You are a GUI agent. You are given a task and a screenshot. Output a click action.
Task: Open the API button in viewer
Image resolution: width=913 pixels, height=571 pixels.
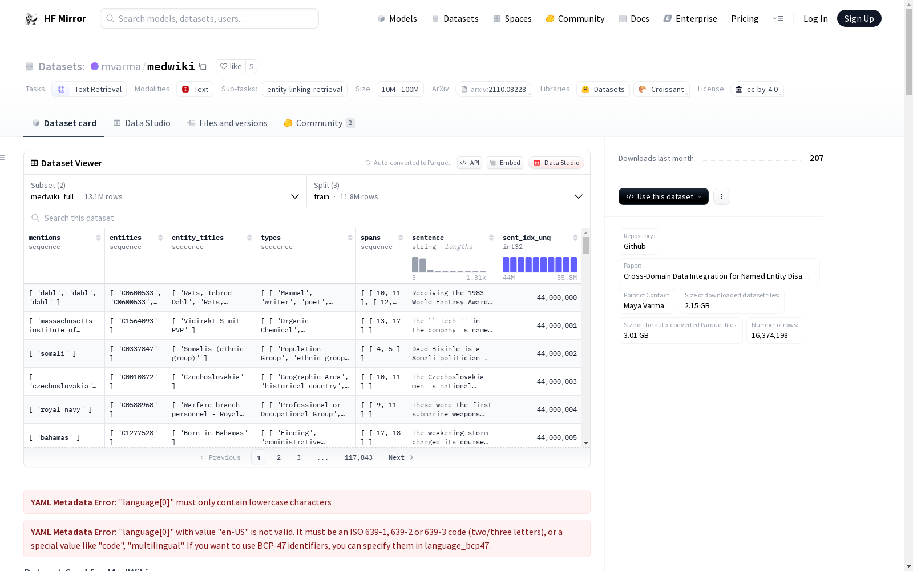(x=470, y=163)
